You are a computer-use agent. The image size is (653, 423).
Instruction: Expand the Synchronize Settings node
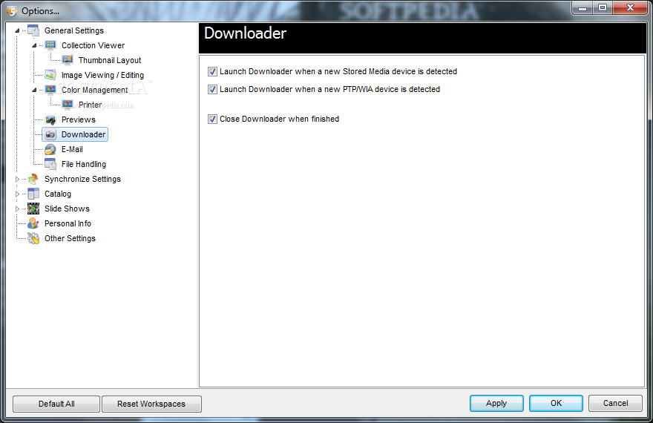tap(17, 179)
